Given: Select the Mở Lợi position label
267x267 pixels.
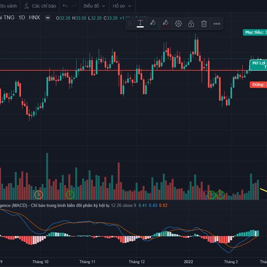Looking at the screenshot, I should click(258, 65).
